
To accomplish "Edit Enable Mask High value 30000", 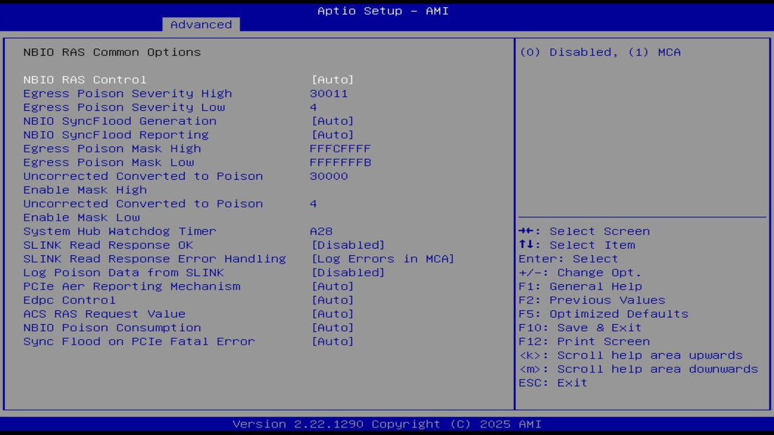I will 329,176.
